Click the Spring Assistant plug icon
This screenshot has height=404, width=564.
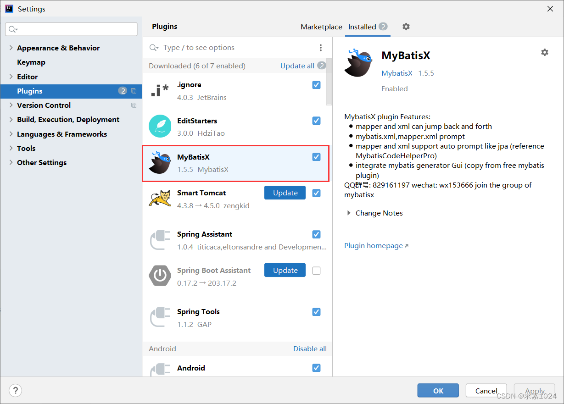click(x=160, y=240)
